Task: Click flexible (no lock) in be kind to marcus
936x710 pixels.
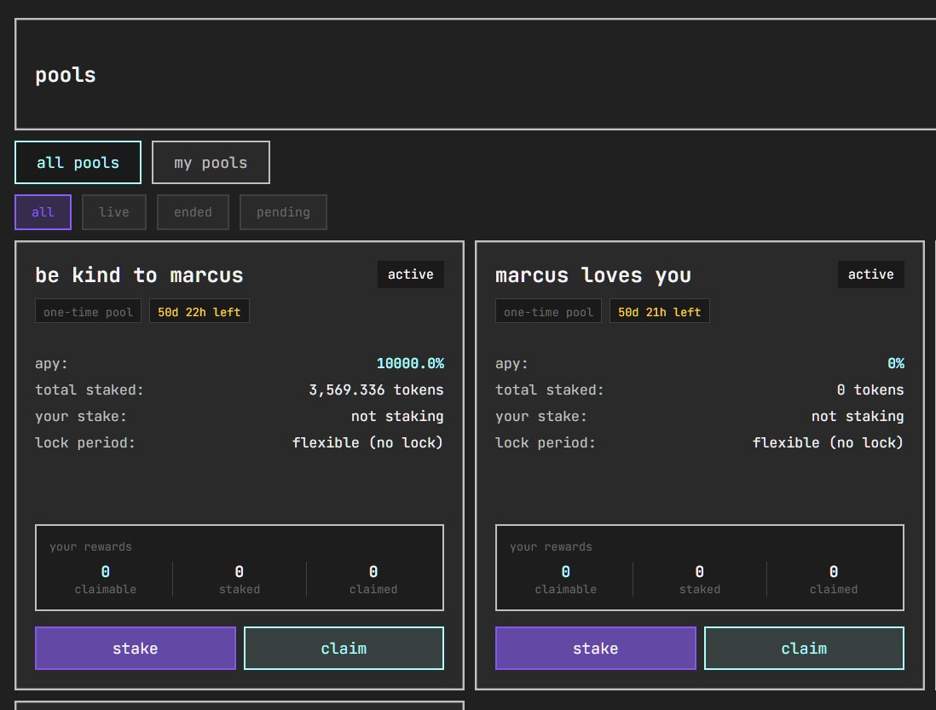Action: tap(367, 442)
